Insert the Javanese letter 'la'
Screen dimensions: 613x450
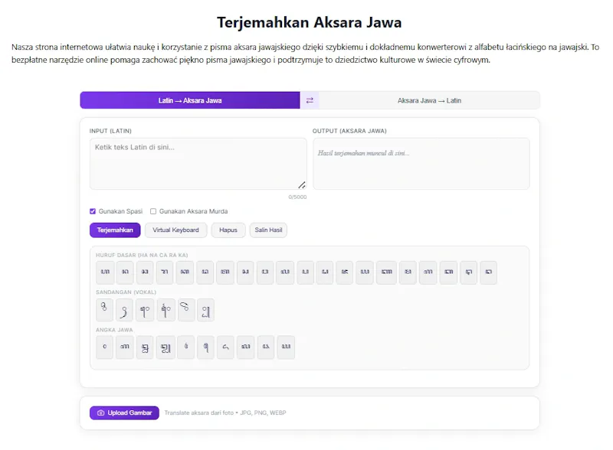click(285, 272)
